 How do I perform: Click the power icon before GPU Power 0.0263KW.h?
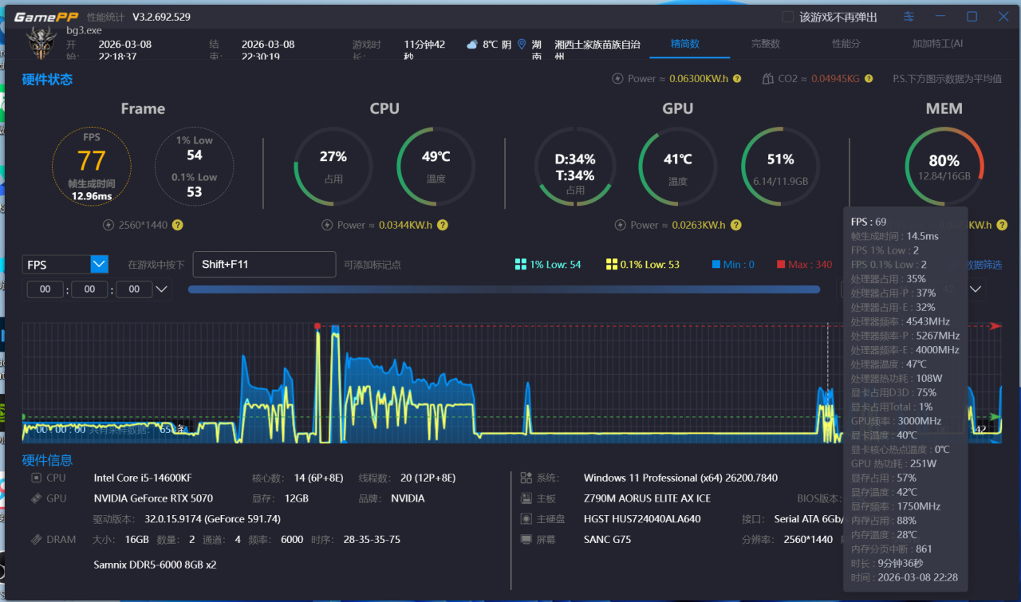point(621,225)
